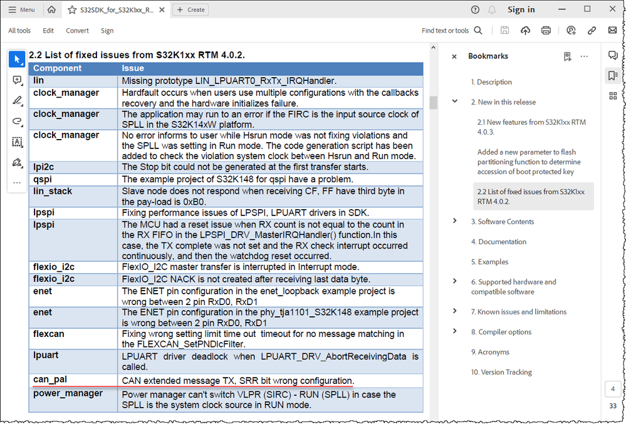Print the current document

tap(546, 29)
